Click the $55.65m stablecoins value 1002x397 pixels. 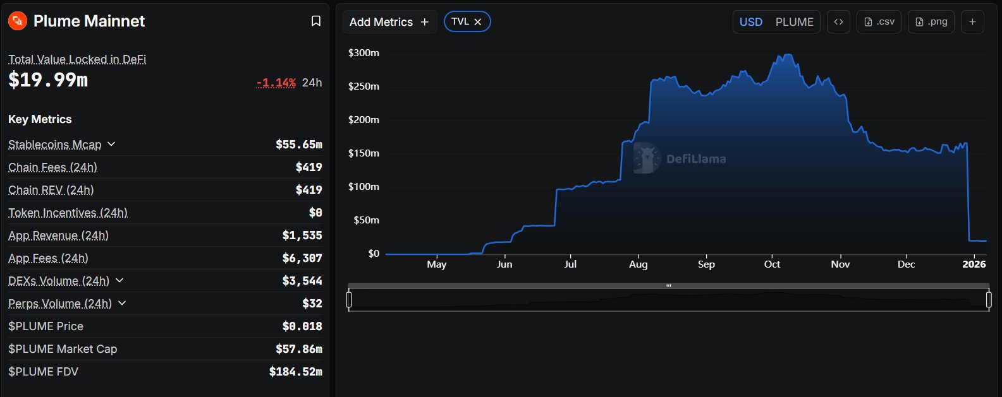tap(299, 145)
